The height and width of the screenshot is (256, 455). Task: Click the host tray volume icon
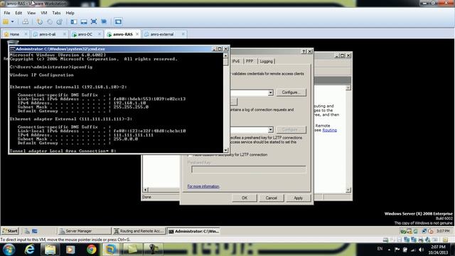tap(421, 250)
